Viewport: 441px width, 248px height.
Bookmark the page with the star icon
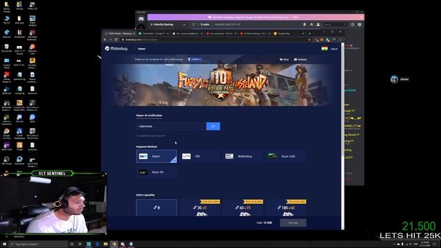(309, 40)
